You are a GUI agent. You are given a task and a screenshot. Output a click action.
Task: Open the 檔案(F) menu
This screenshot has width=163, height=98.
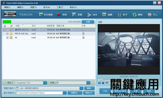point(7,7)
